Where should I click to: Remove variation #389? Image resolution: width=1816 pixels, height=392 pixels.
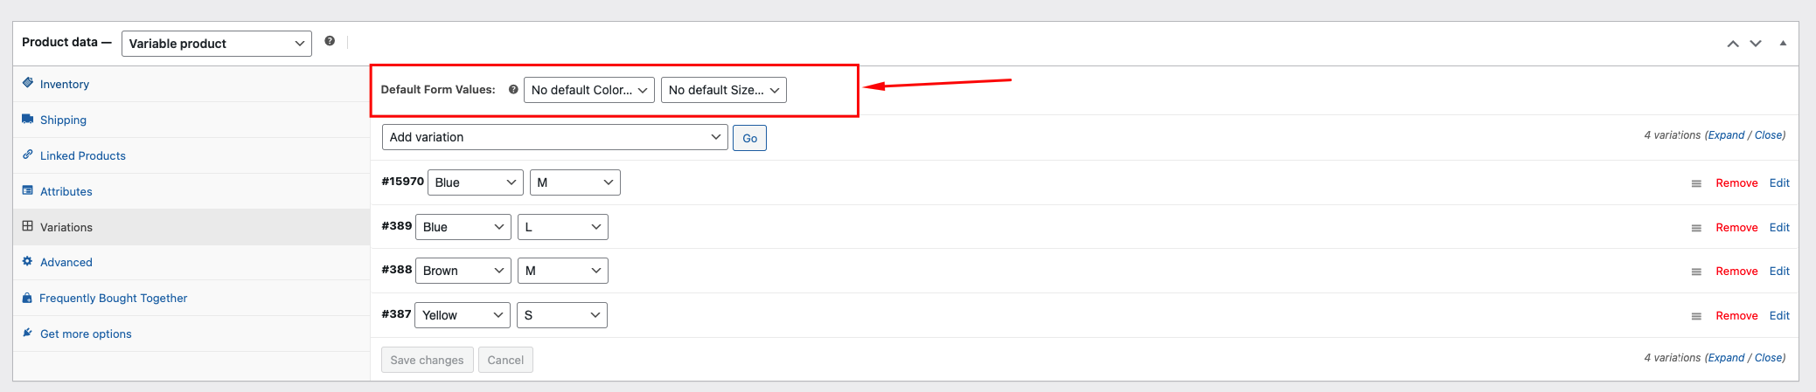point(1736,227)
